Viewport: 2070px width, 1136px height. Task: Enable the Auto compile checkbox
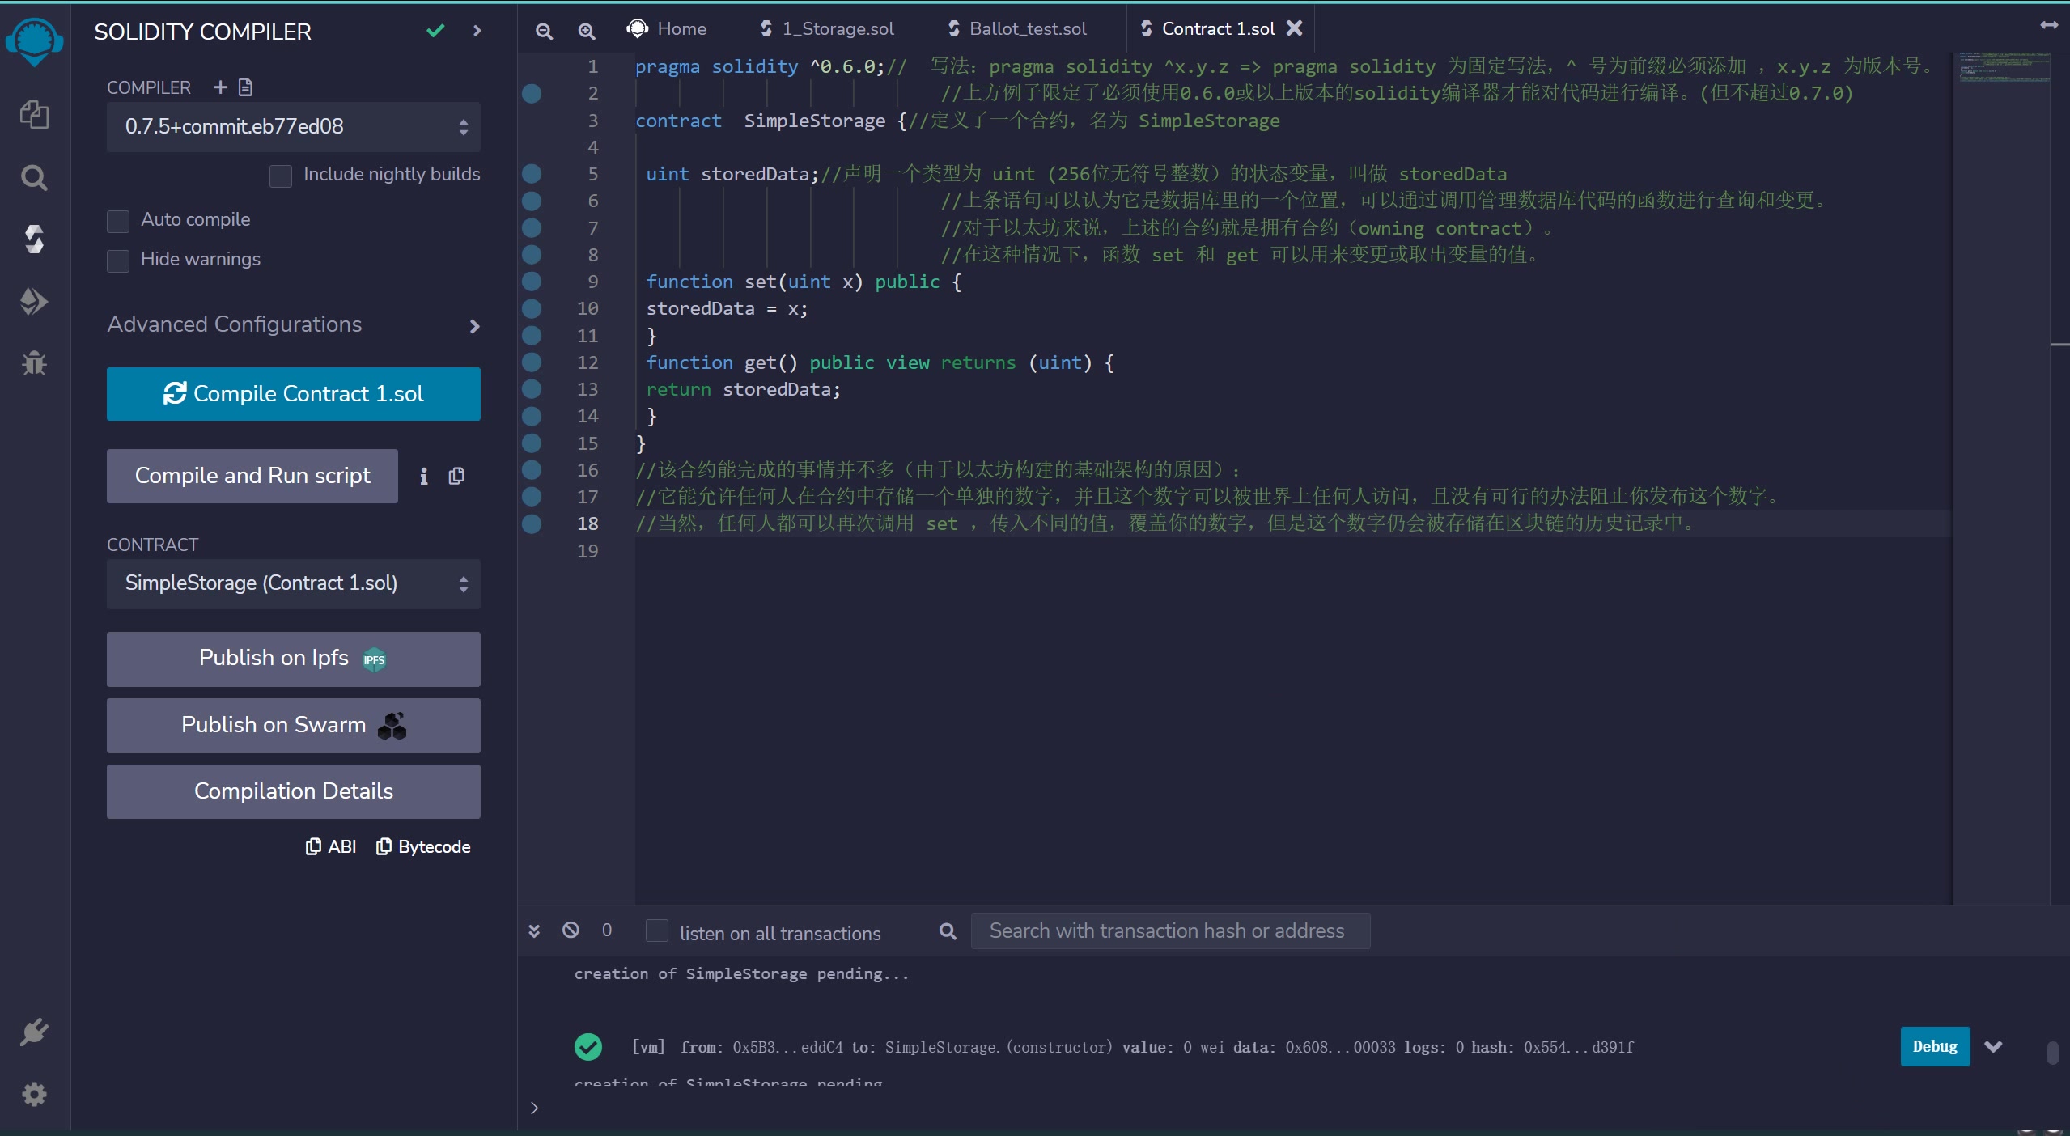click(x=118, y=221)
